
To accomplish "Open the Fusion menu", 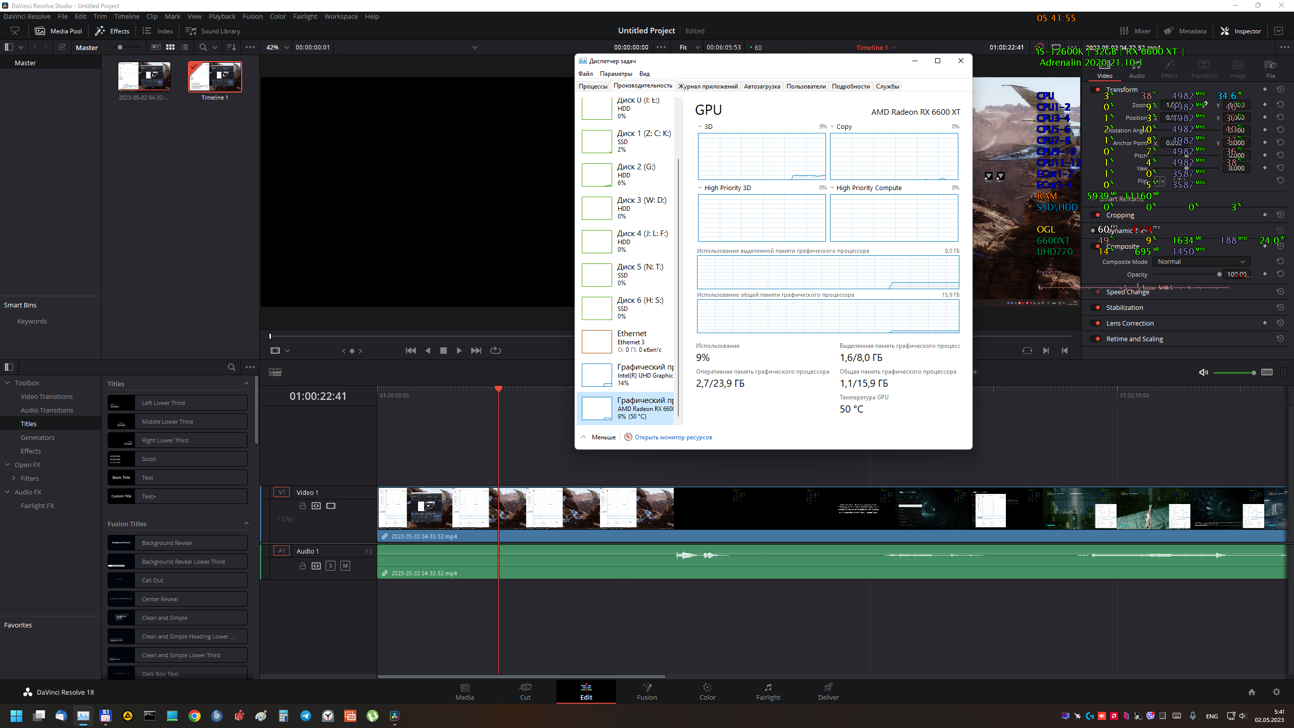I will tap(252, 16).
